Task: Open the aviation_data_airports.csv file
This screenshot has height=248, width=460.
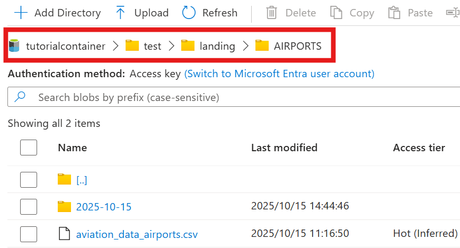Action: [x=137, y=234]
